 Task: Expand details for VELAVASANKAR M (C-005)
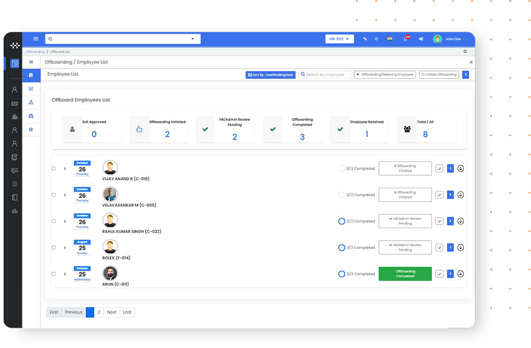click(x=64, y=194)
